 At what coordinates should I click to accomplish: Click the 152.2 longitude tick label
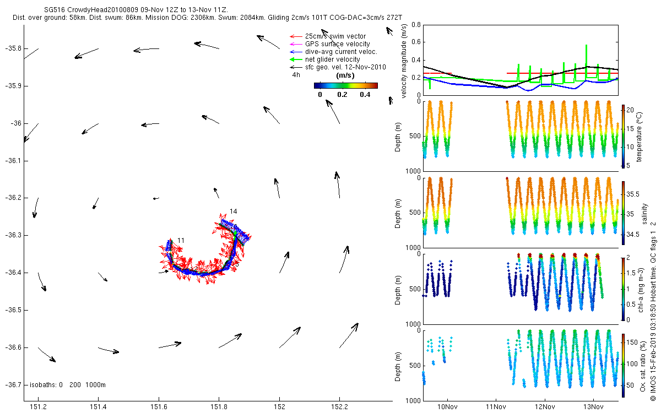(x=339, y=407)
